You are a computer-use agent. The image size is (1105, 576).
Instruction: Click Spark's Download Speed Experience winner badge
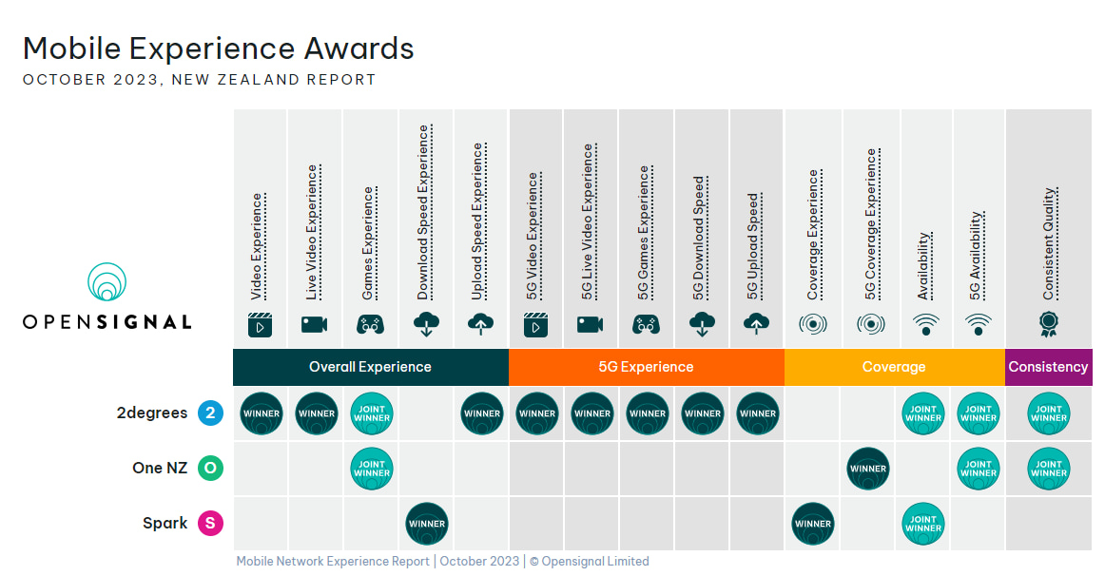point(427,523)
